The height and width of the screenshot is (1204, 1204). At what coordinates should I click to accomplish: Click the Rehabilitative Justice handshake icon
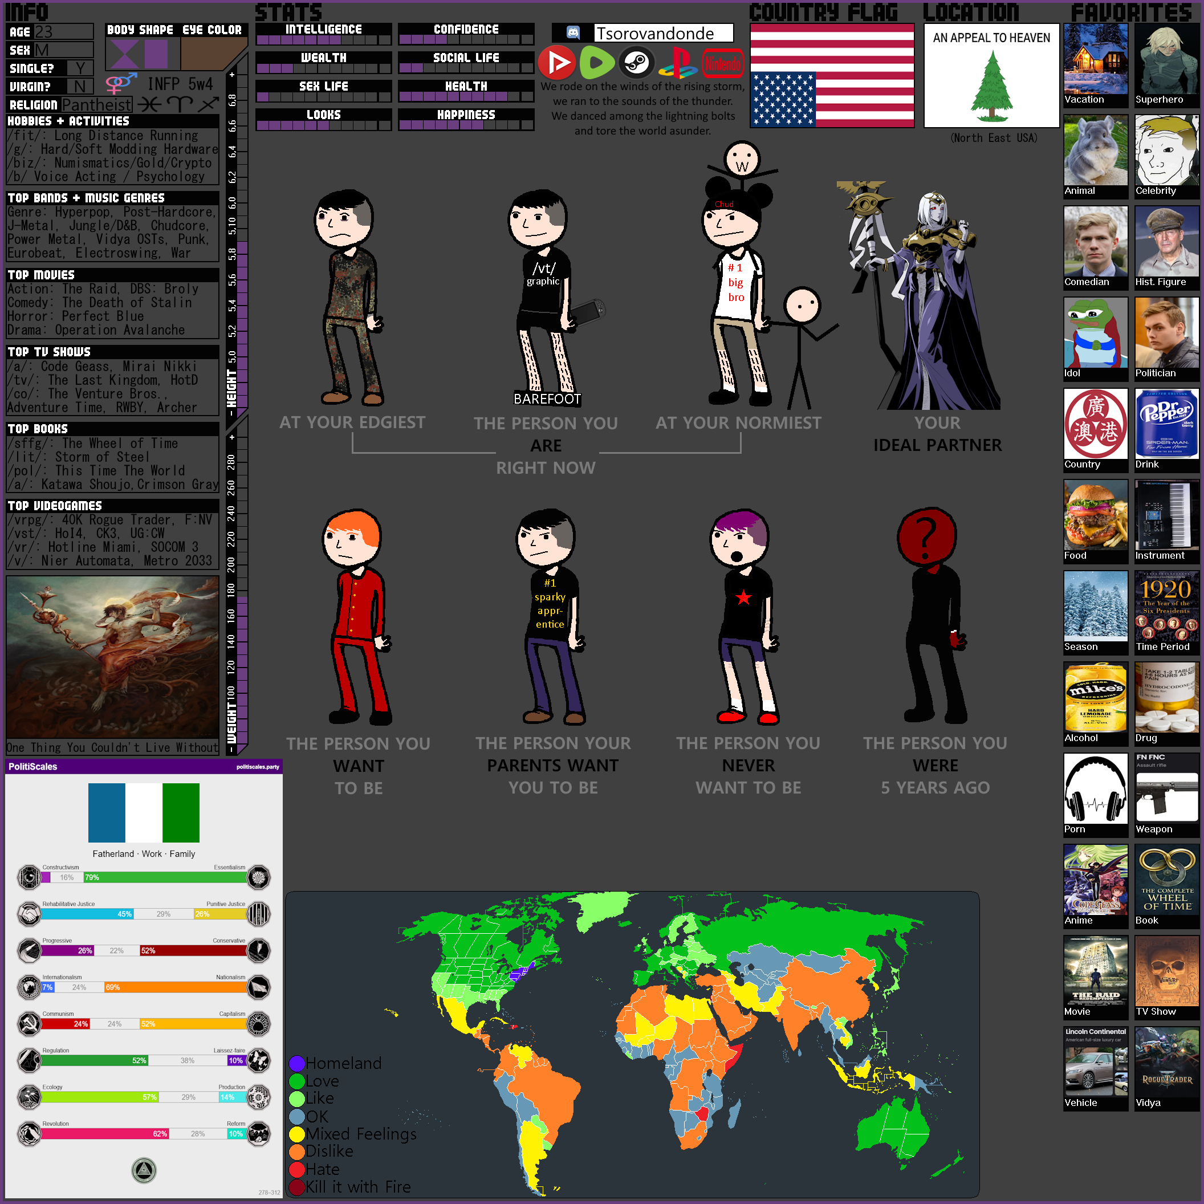[x=29, y=914]
